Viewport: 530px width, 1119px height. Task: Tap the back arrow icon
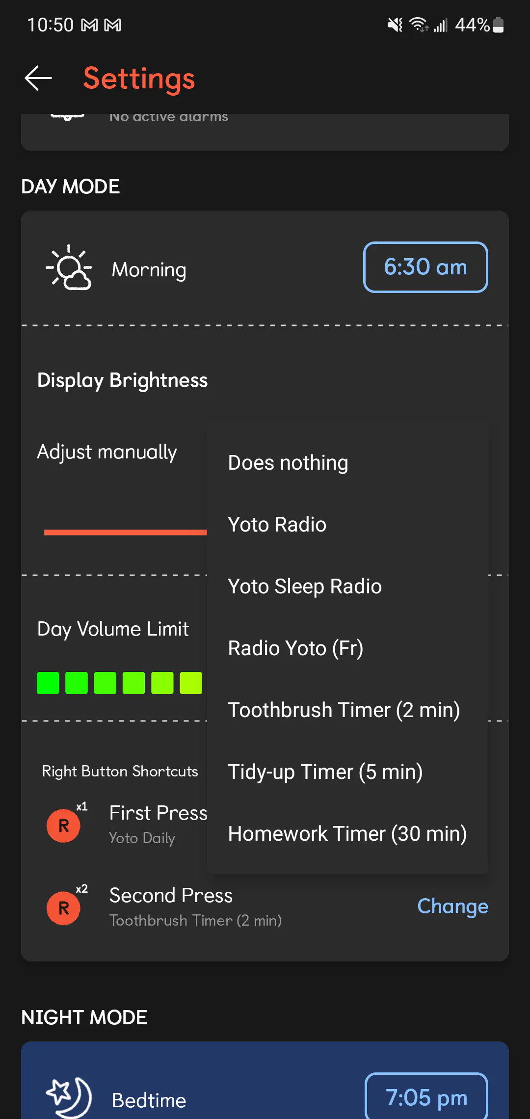[38, 78]
